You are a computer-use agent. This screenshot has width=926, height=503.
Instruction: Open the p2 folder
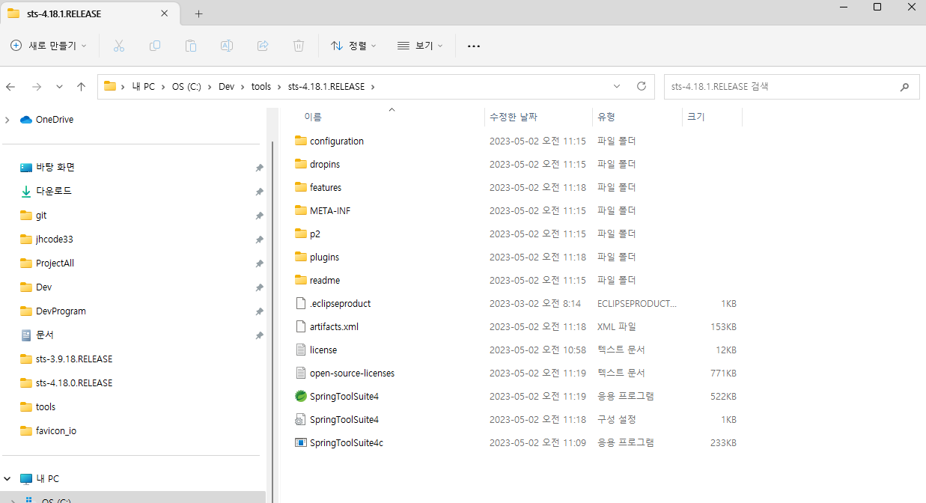point(308,234)
